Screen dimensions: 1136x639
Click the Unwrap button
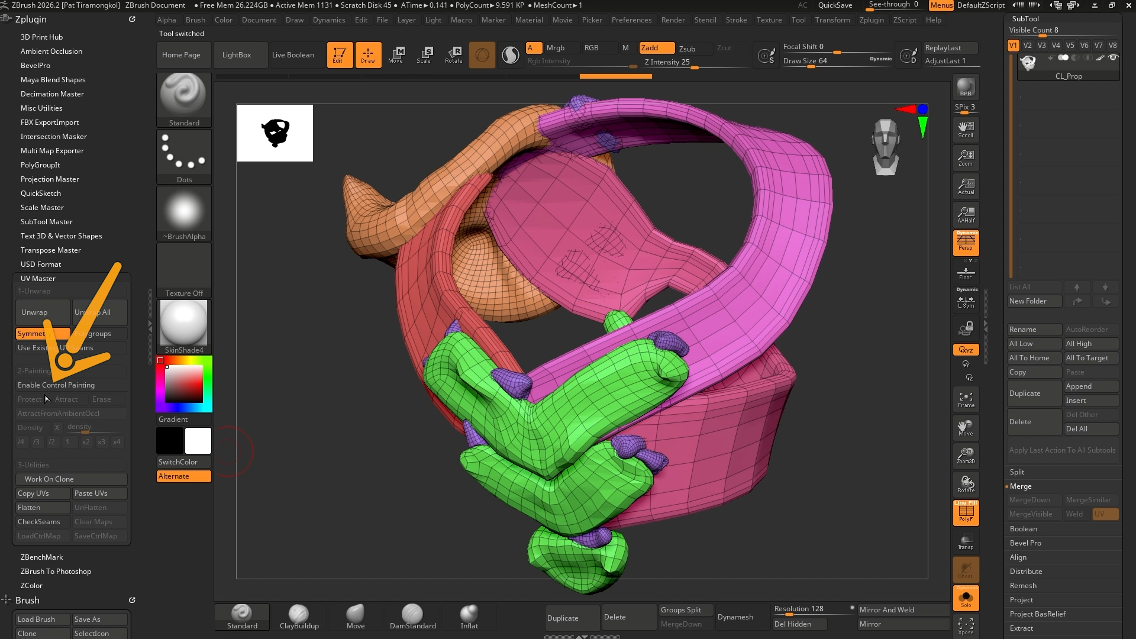coord(43,312)
